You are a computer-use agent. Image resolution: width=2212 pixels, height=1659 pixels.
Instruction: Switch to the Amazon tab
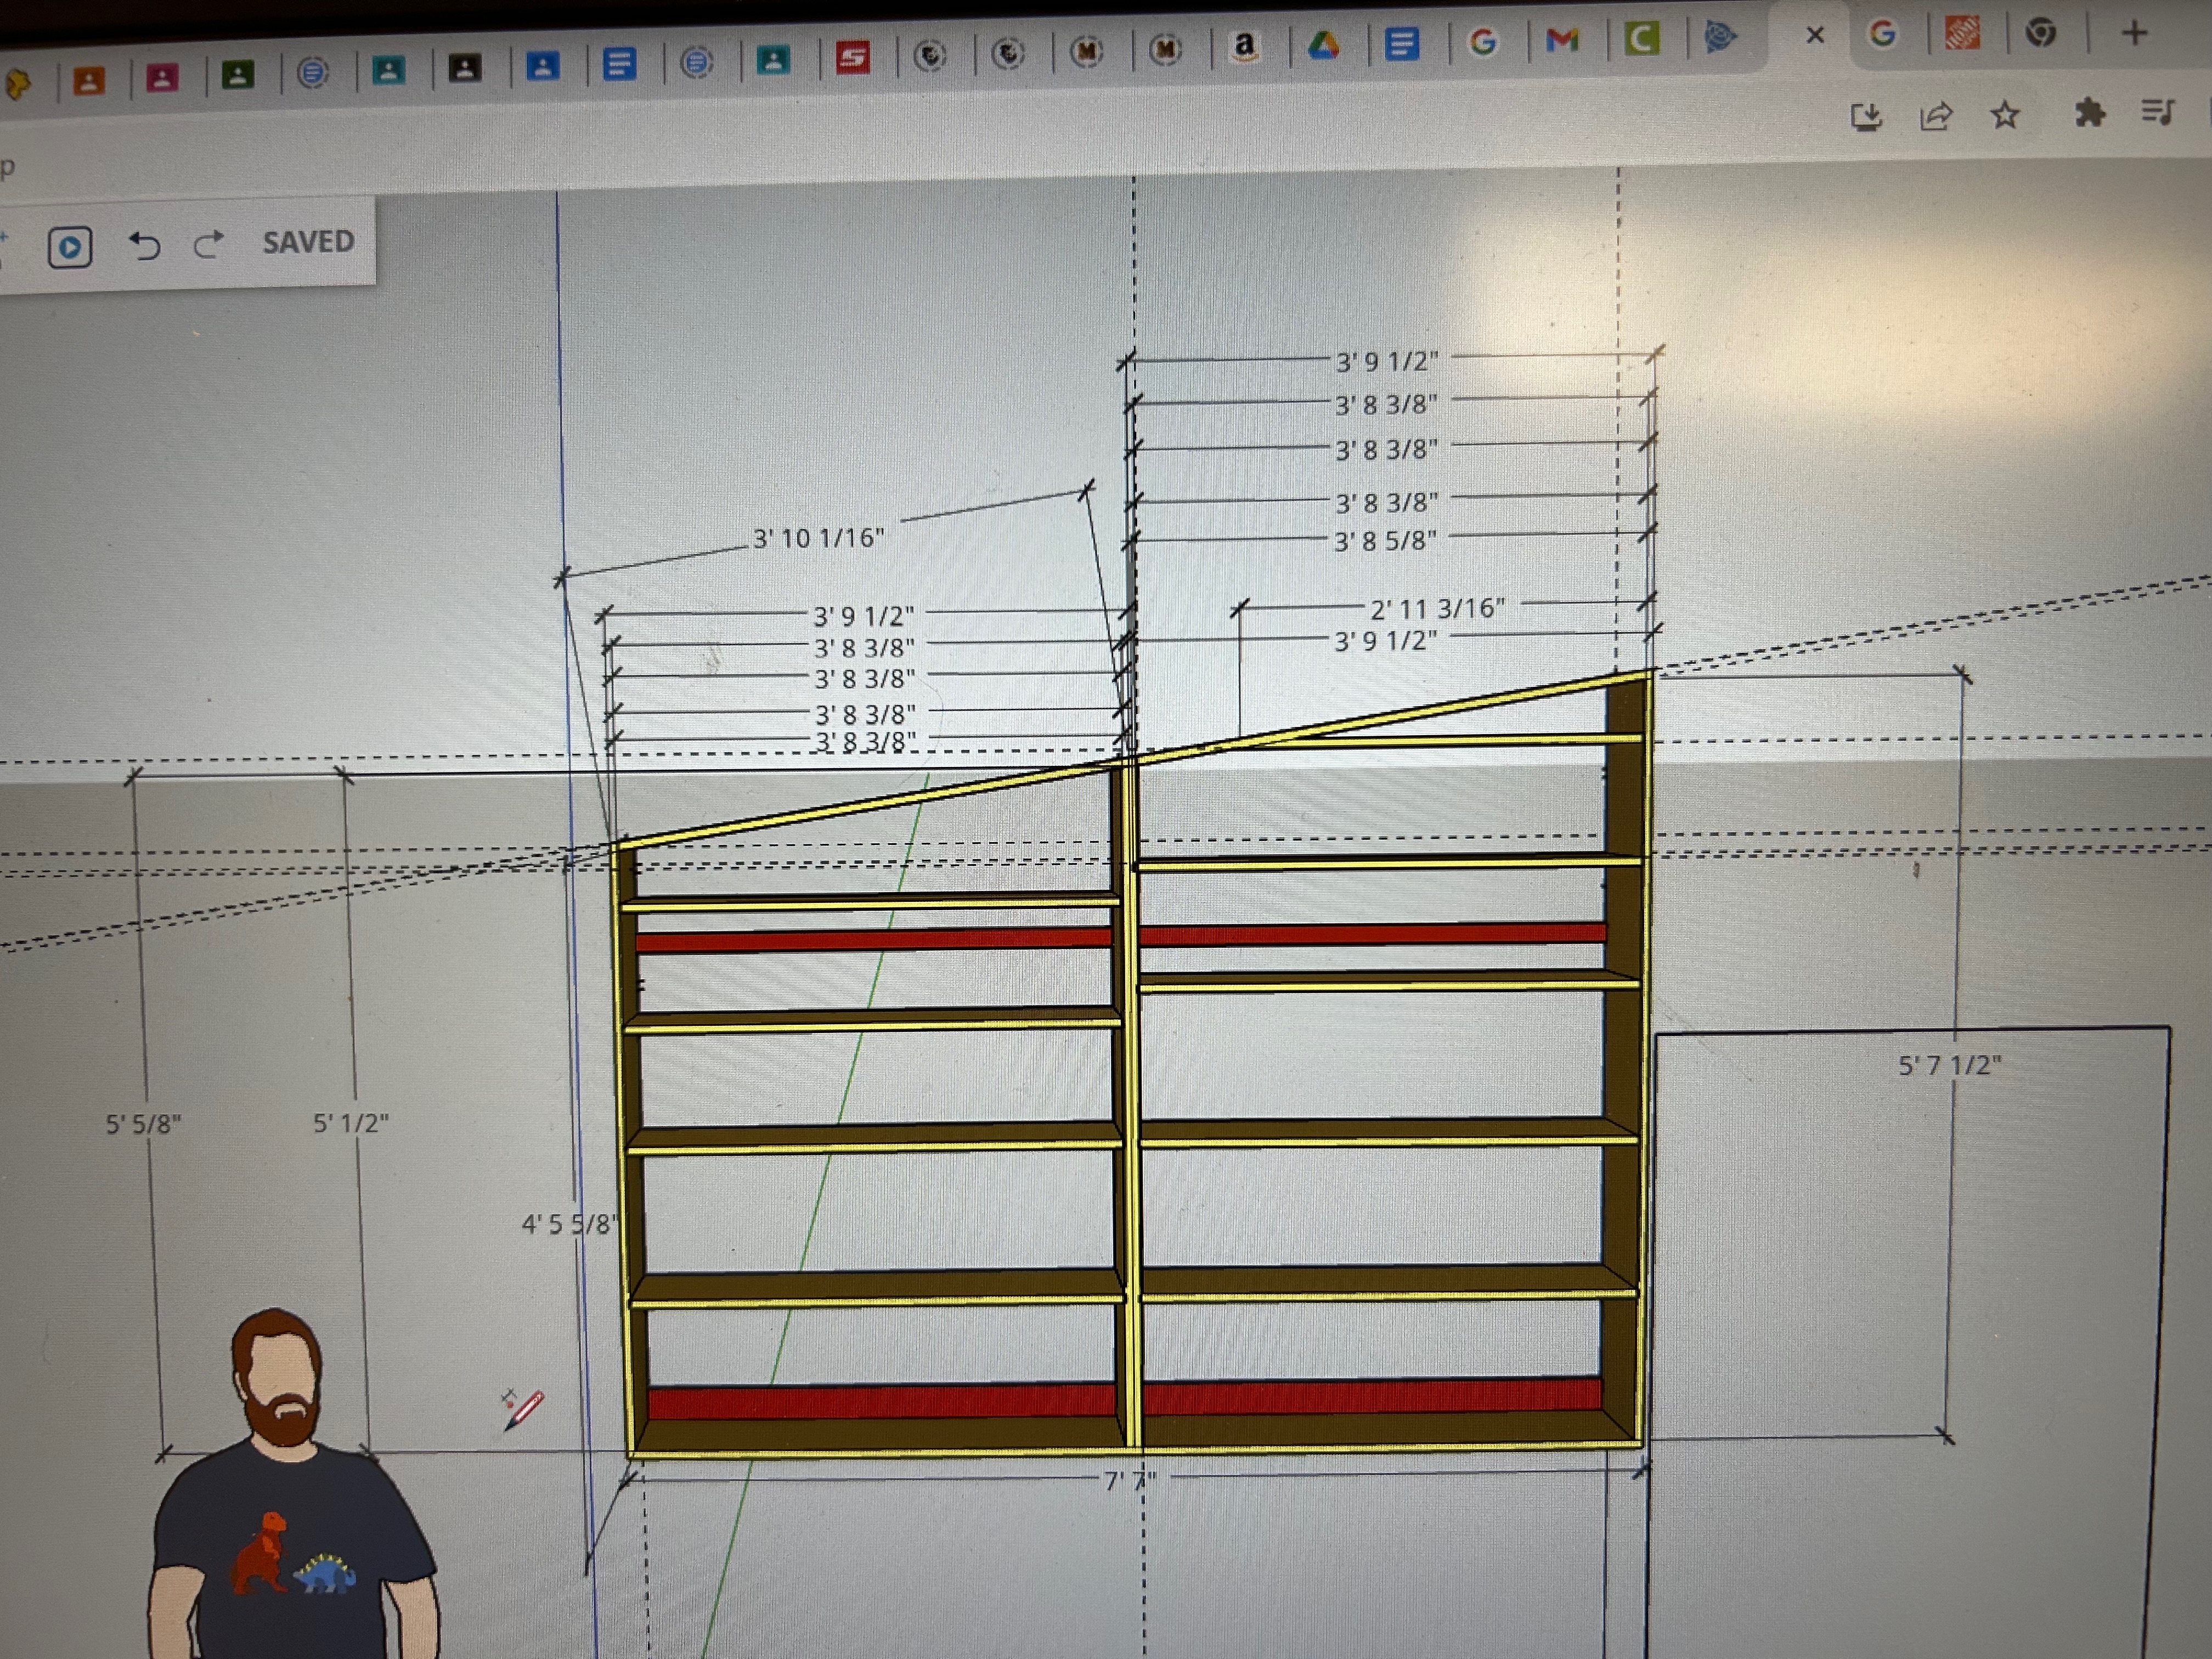coord(1244,46)
